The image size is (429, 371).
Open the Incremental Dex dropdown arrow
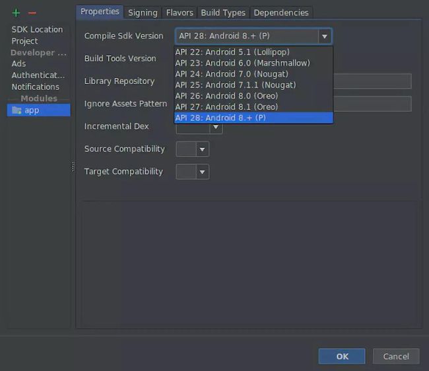click(216, 127)
